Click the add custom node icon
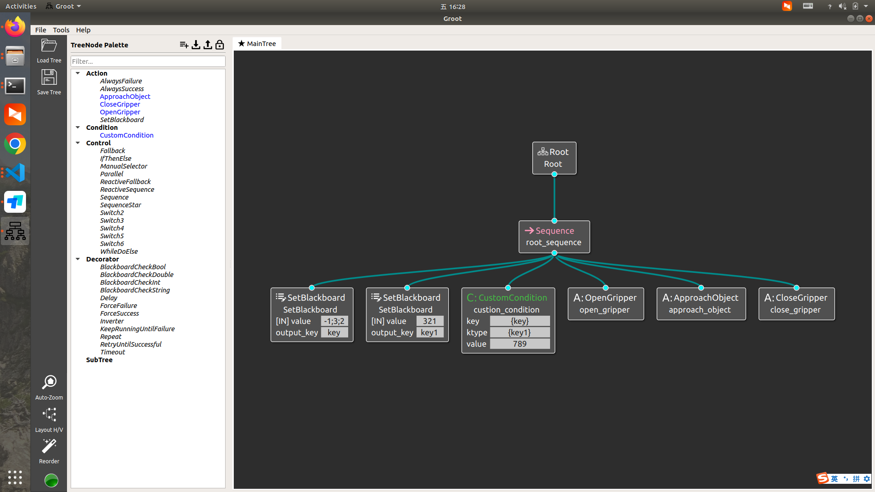This screenshot has height=492, width=875. pos(184,45)
